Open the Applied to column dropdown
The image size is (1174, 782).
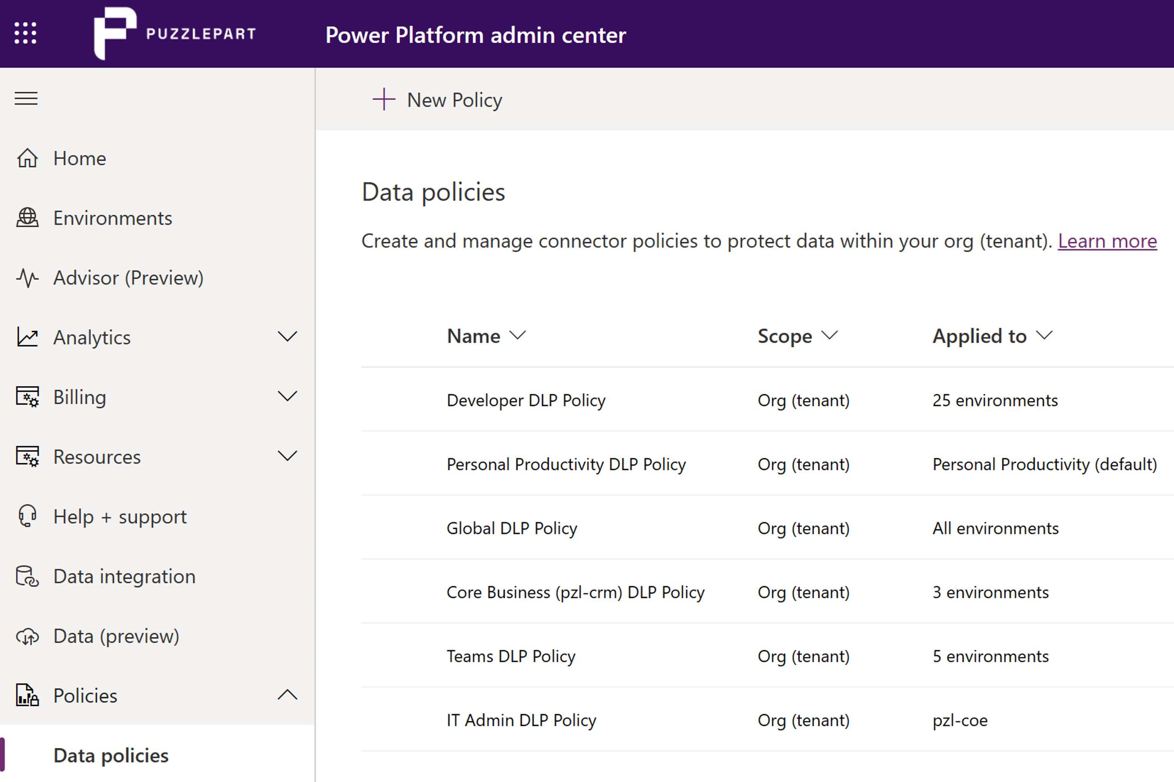point(1044,335)
